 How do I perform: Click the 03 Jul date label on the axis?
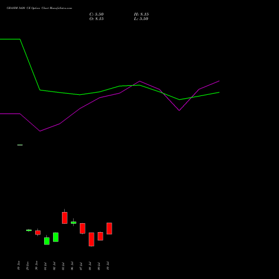coord(63,266)
